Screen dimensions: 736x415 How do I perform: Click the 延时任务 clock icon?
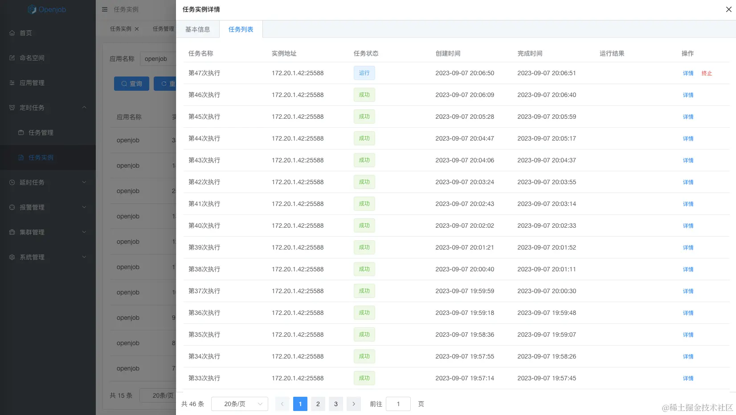click(12, 182)
